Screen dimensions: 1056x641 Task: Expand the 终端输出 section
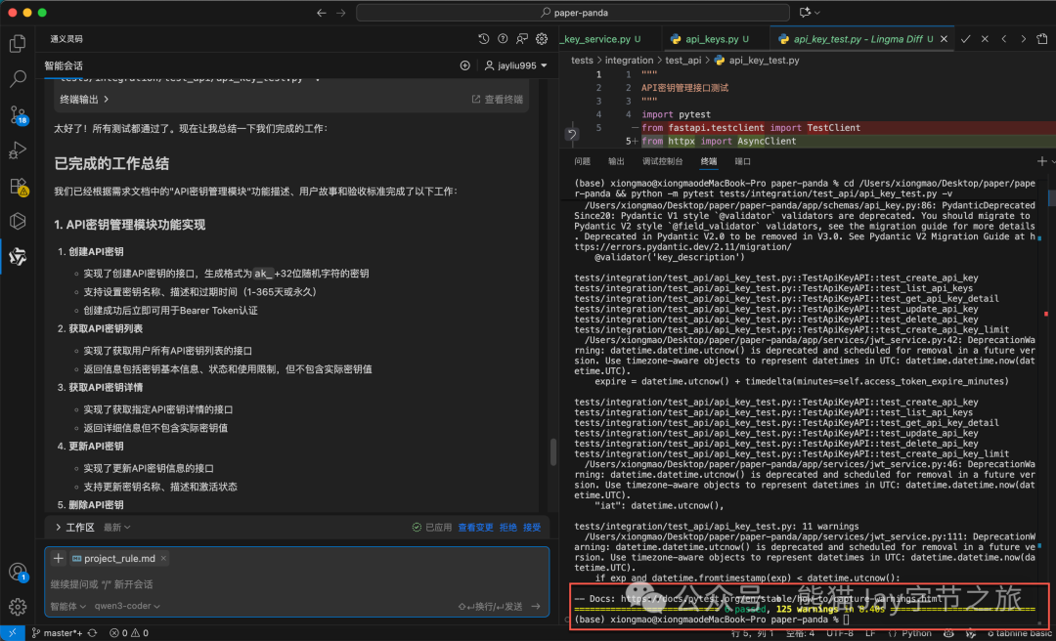pos(84,99)
